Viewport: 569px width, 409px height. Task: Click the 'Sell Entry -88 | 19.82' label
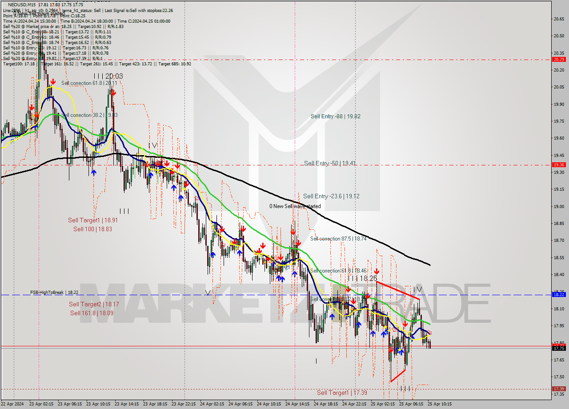(x=336, y=116)
